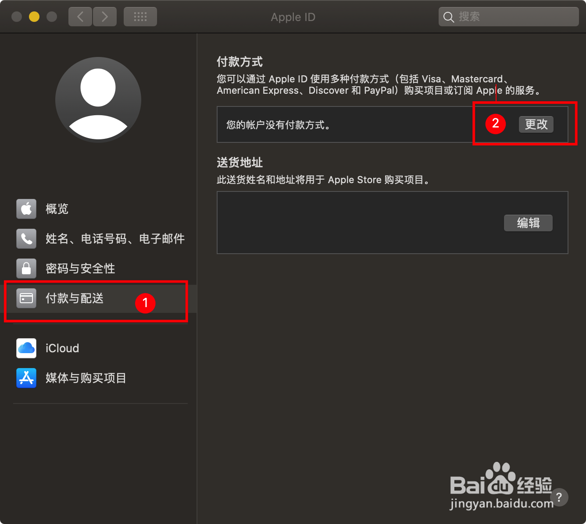Click the user profile avatar picture

point(98,100)
